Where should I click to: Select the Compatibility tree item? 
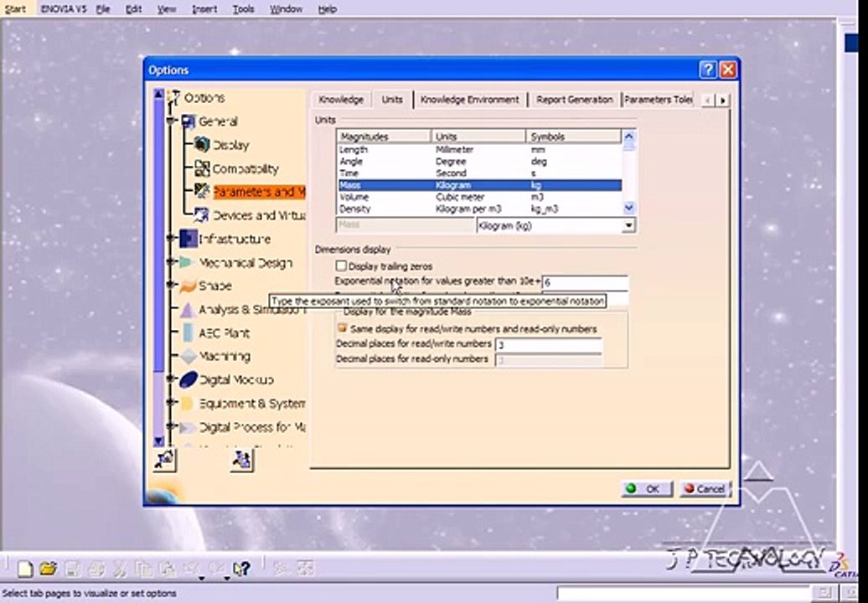point(245,168)
